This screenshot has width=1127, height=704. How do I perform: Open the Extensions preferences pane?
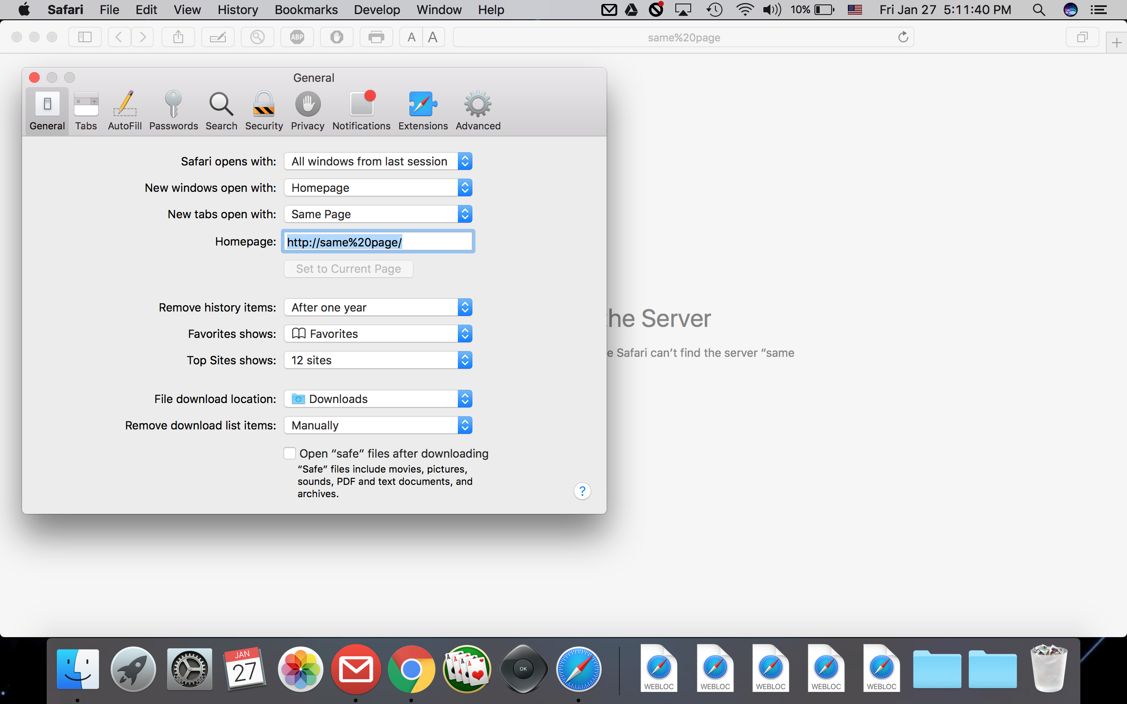coord(423,111)
